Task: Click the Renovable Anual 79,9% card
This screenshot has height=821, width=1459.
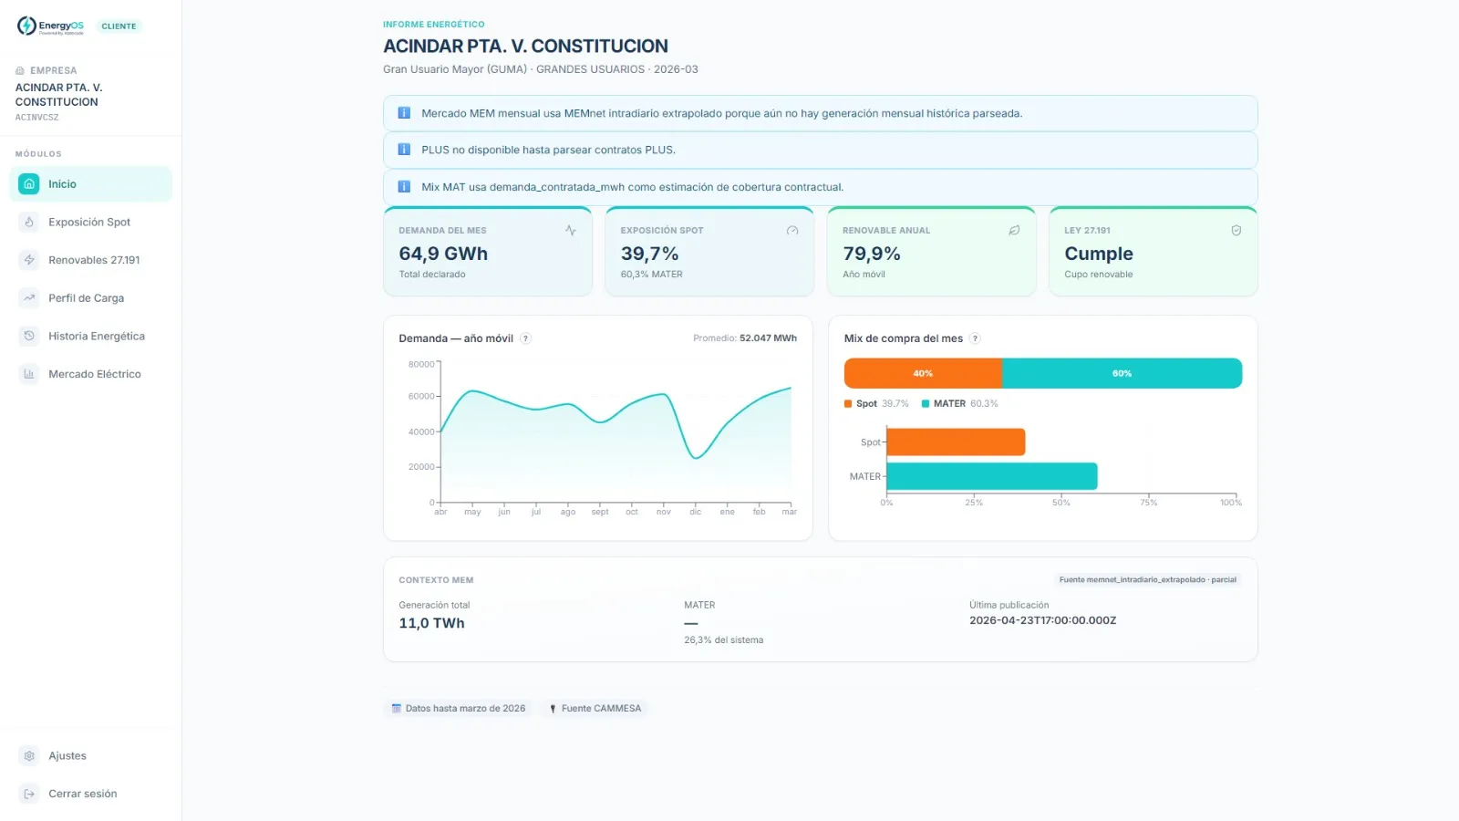Action: coord(932,252)
